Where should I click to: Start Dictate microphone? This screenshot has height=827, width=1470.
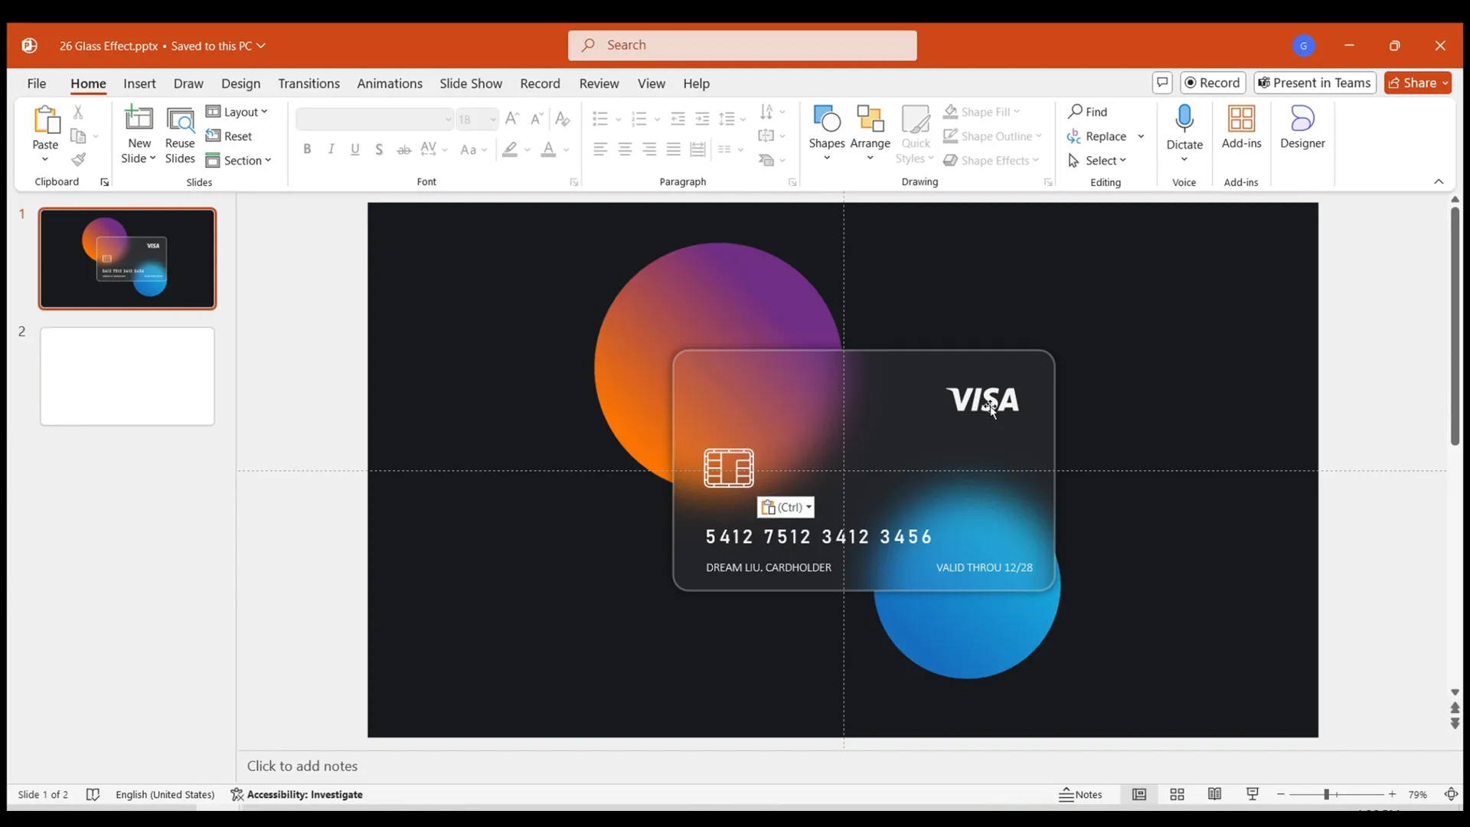point(1184,133)
